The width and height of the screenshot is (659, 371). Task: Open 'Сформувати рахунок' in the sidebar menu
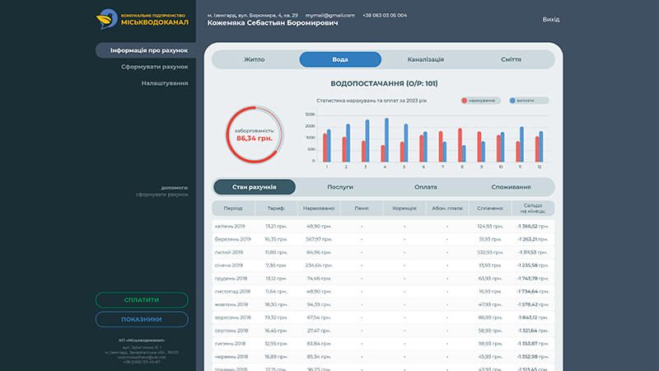tap(154, 67)
